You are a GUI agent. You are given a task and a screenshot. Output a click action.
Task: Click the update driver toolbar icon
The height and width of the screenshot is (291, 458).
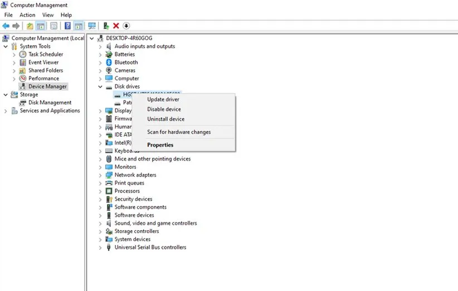coord(106,26)
